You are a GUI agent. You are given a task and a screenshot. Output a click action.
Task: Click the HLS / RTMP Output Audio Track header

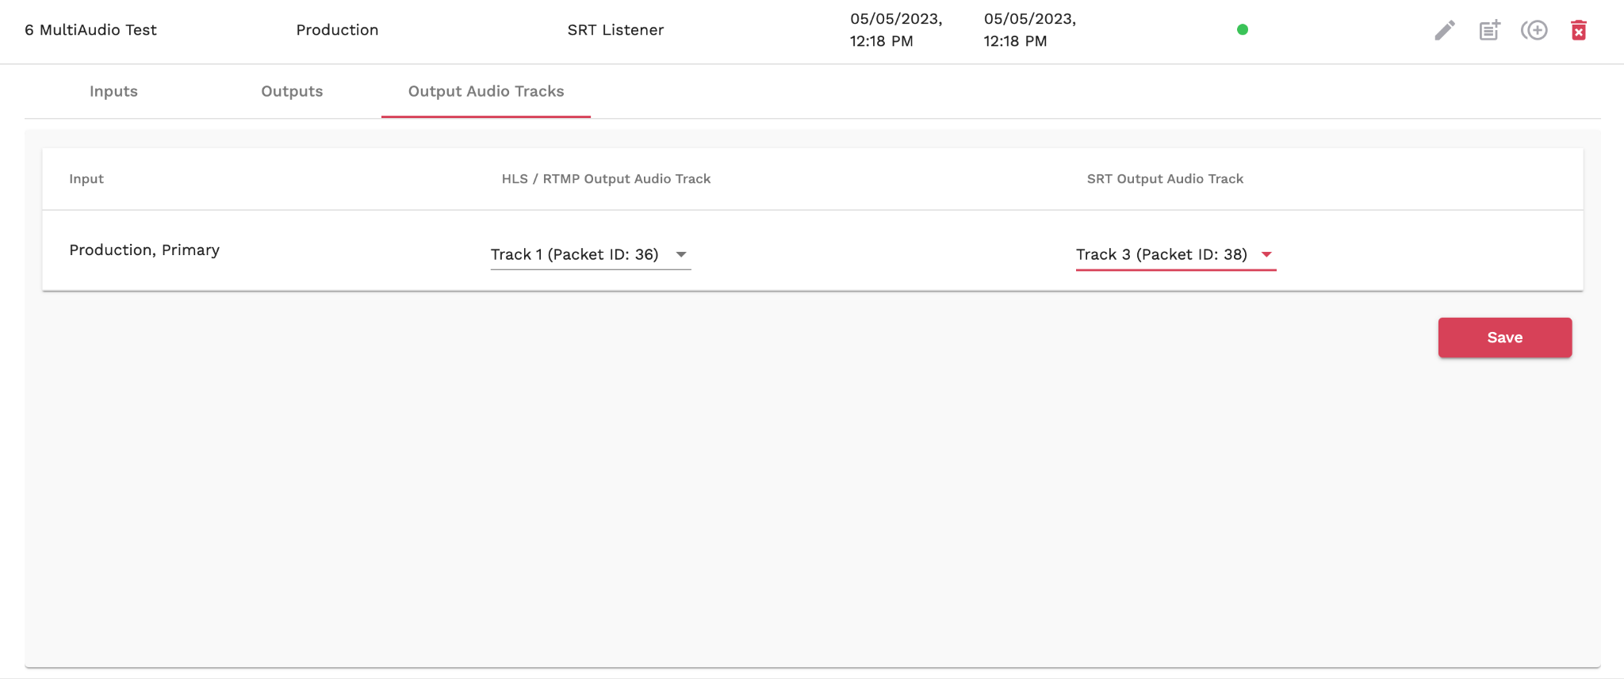coord(606,179)
